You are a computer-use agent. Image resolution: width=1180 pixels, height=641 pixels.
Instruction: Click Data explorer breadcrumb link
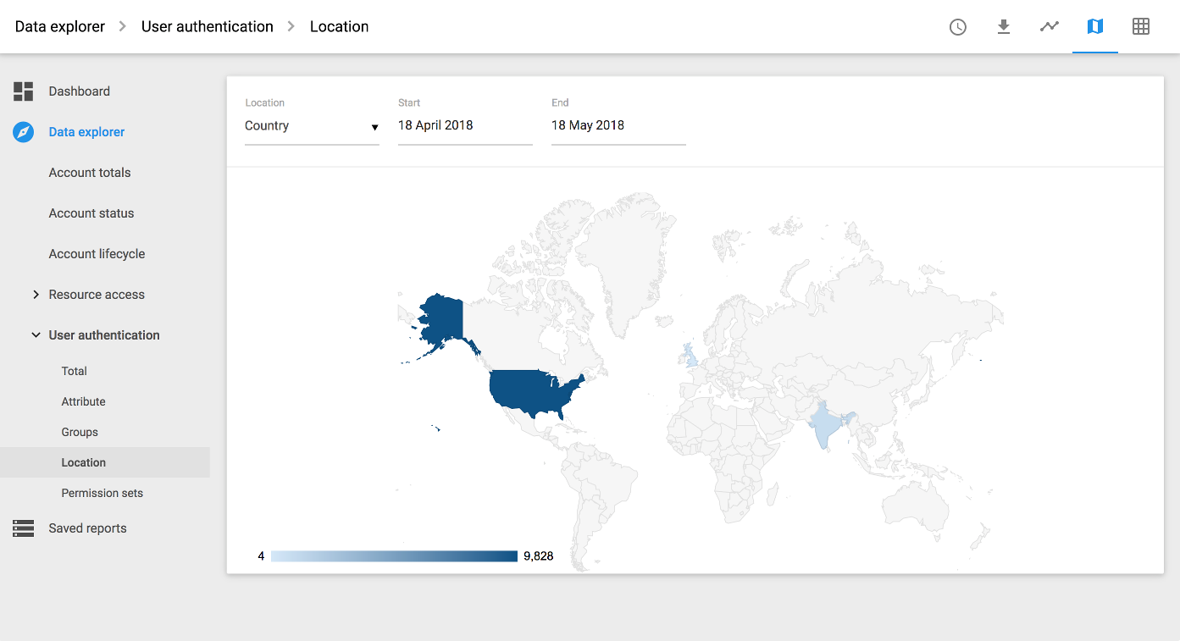click(x=60, y=27)
